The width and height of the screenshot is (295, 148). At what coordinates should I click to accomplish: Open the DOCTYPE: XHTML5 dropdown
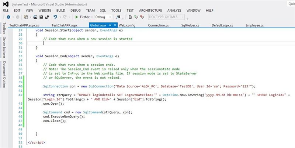click(x=166, y=17)
